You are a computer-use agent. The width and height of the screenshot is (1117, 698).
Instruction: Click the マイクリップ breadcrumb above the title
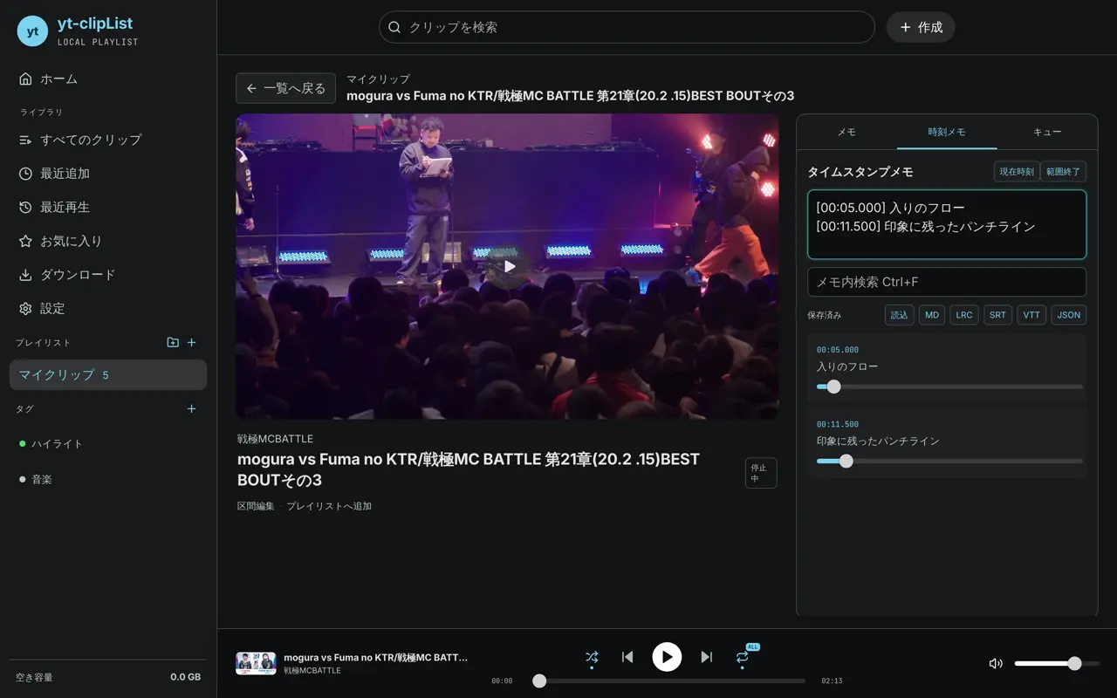[378, 79]
